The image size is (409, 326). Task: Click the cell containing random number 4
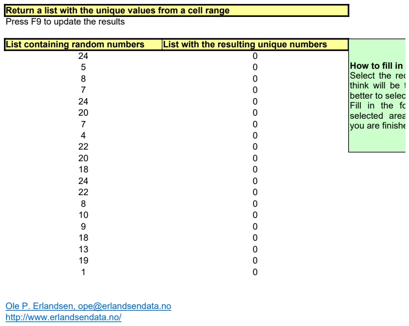(83, 135)
